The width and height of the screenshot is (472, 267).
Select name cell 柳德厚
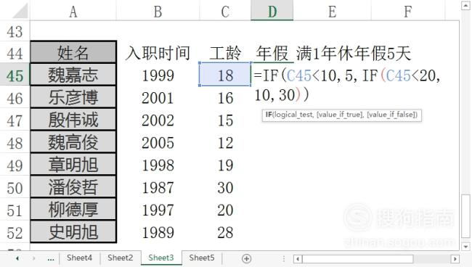(73, 209)
